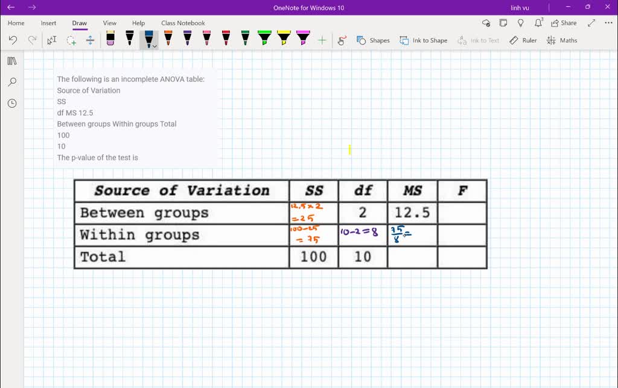This screenshot has width=618, height=388.
Task: Select the Ink to Shape tool
Action: pyautogui.click(x=422, y=40)
